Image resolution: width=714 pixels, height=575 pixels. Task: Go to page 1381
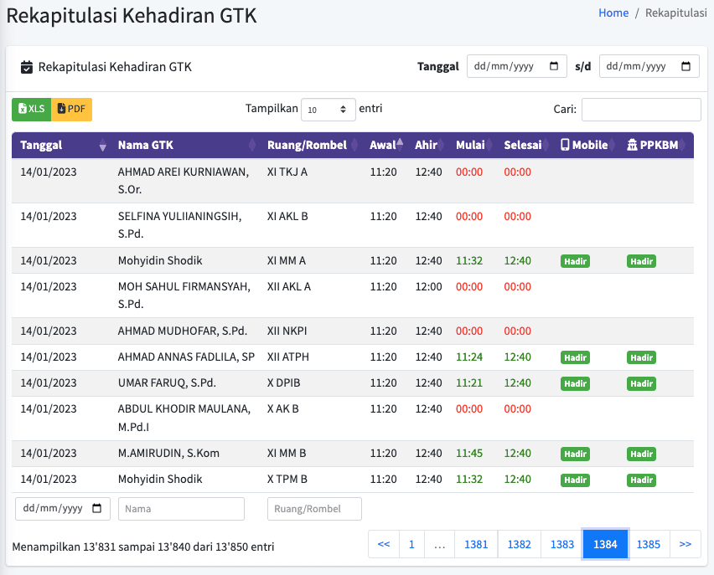[476, 544]
